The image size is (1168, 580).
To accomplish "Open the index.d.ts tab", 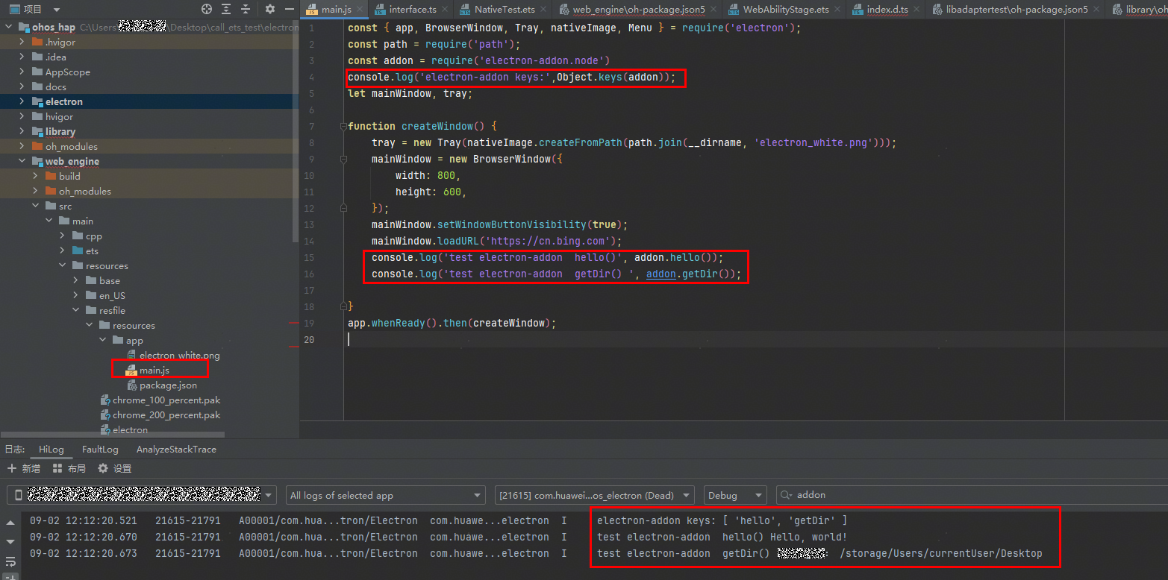I will pyautogui.click(x=887, y=10).
